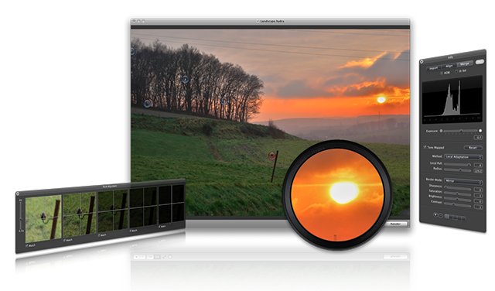495x291 pixels.
Task: Click the minus icon at bottom of Info panel
Action: pos(440,215)
